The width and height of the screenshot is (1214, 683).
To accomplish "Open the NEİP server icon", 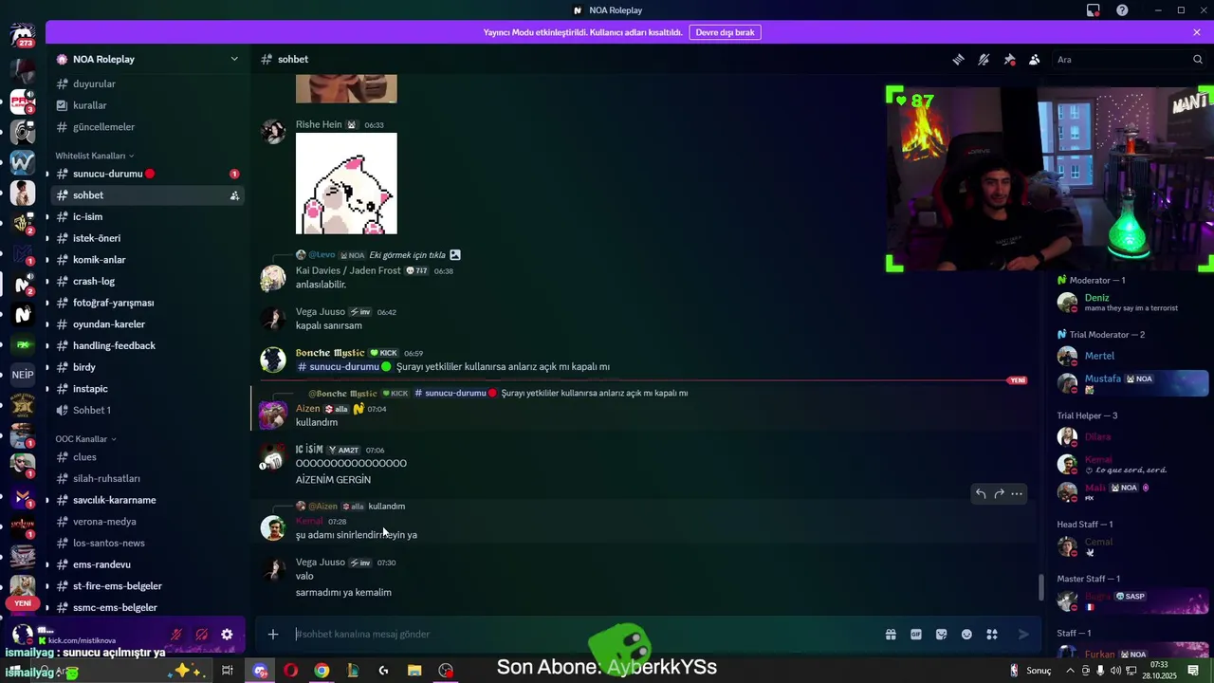I will (x=23, y=374).
